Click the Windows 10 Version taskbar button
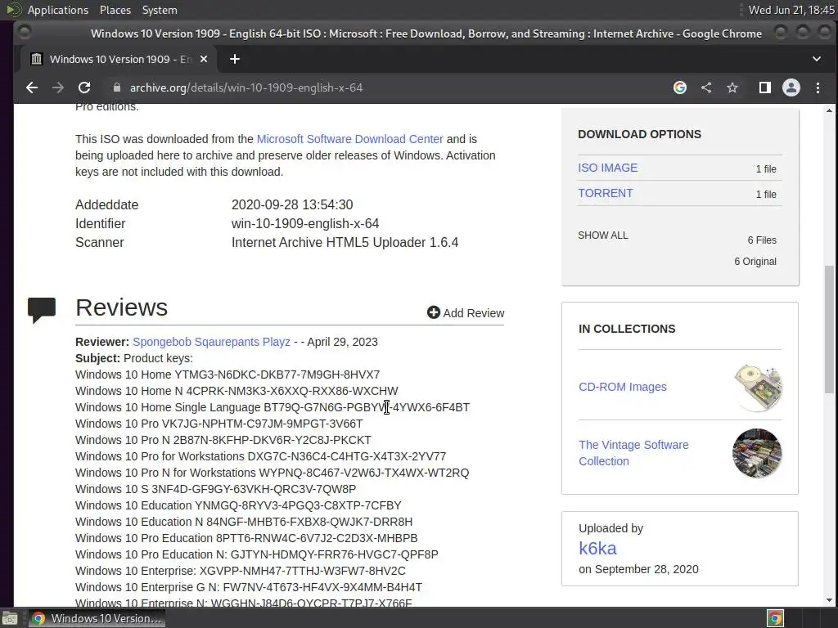Screen dimensions: 838x628 (97, 618)
